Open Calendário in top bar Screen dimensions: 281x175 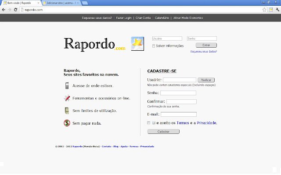pos(162,18)
